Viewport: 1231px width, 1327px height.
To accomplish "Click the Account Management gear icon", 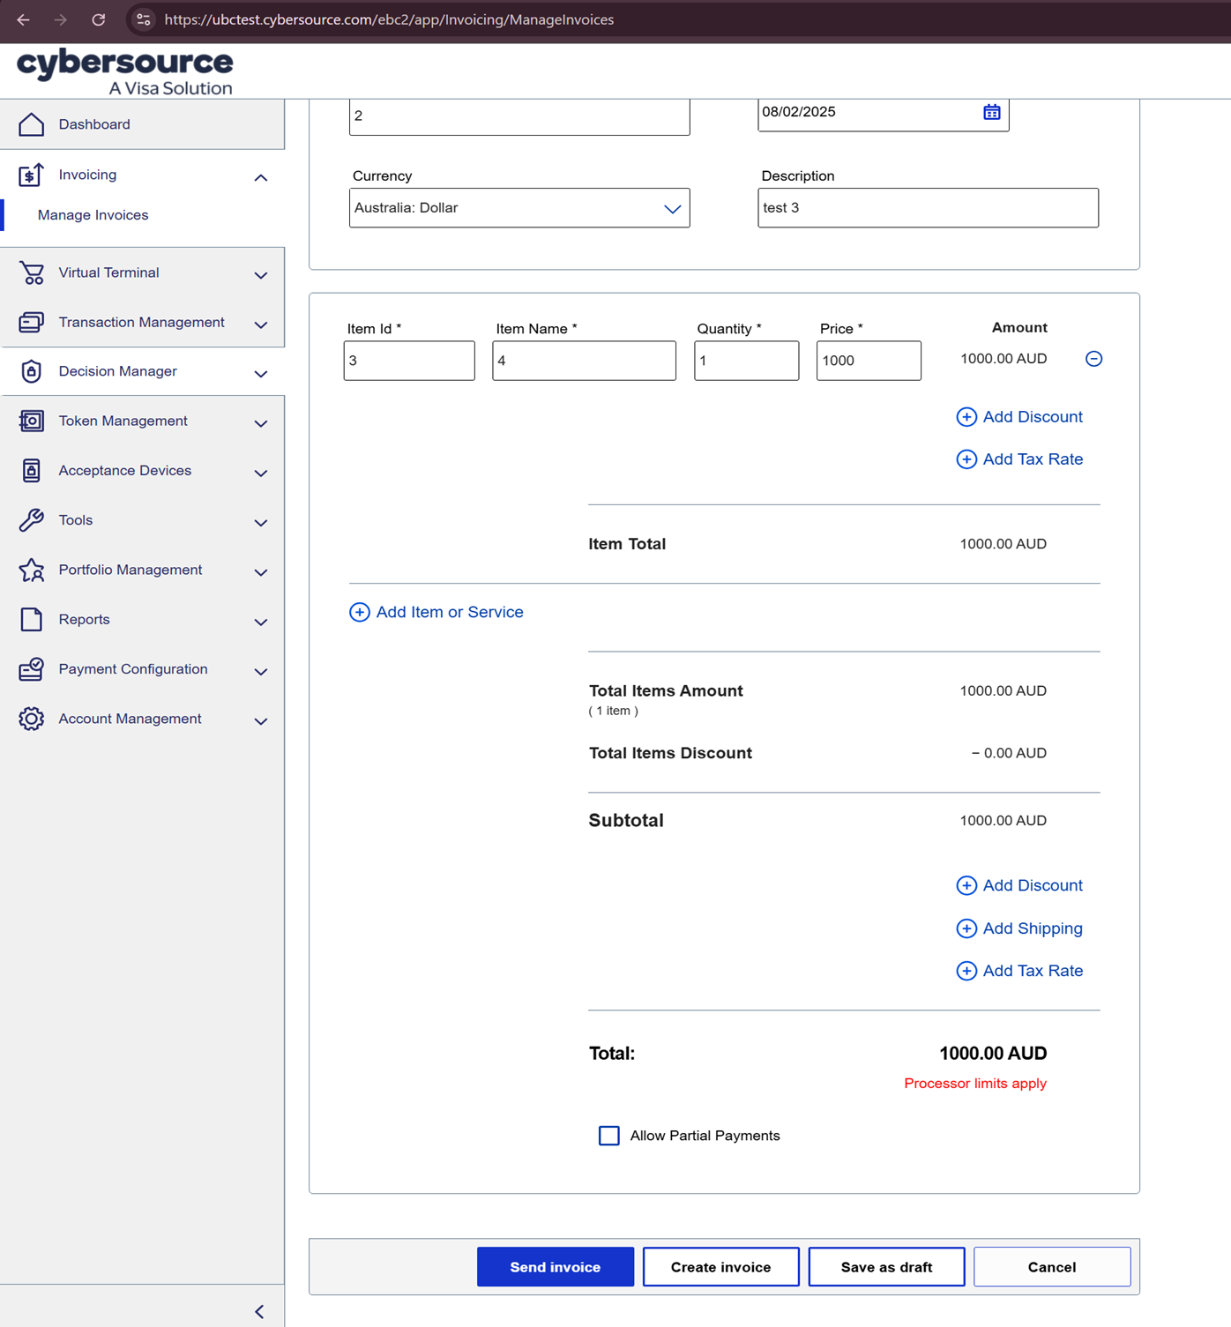I will pos(32,719).
